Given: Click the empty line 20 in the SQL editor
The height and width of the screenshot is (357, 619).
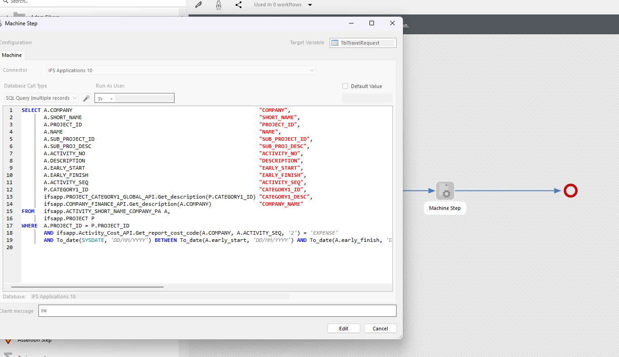Looking at the screenshot, I should pyautogui.click(x=207, y=247).
